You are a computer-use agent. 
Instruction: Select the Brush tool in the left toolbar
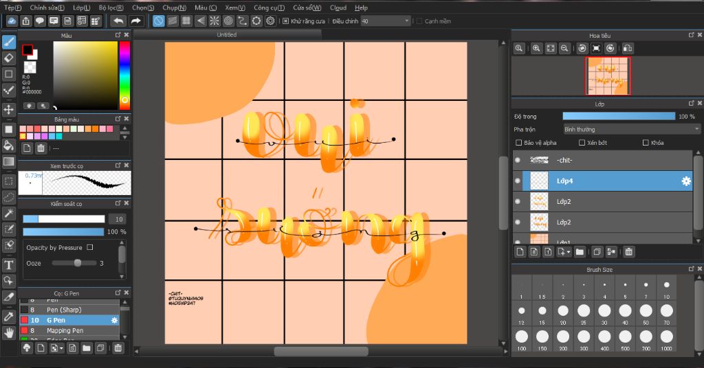pyautogui.click(x=8, y=42)
